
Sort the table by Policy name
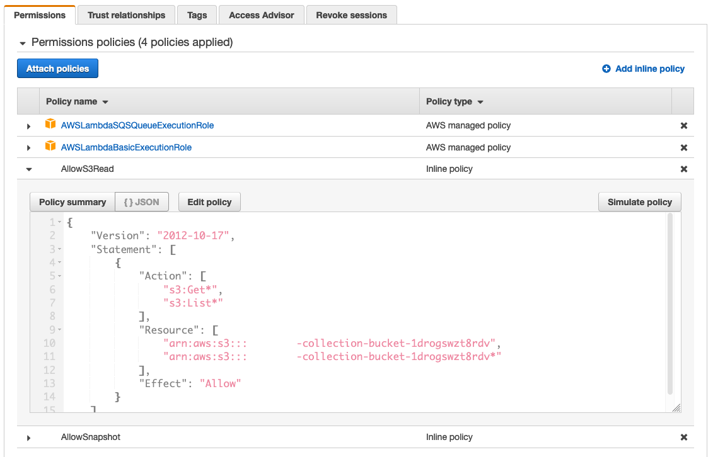click(x=77, y=101)
